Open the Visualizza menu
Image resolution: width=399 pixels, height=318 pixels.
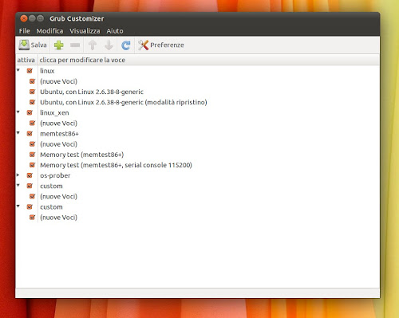click(85, 31)
